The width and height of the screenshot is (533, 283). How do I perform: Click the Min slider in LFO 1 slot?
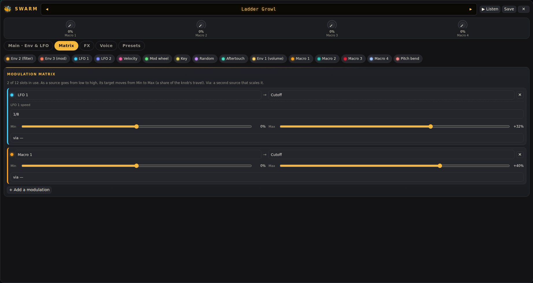(137, 126)
